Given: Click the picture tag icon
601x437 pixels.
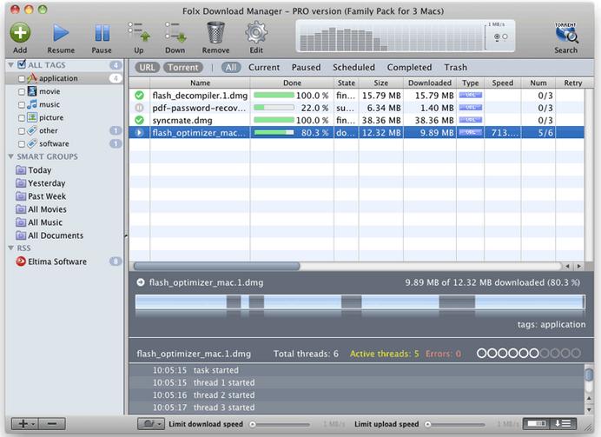Looking at the screenshot, I should pos(33,117).
